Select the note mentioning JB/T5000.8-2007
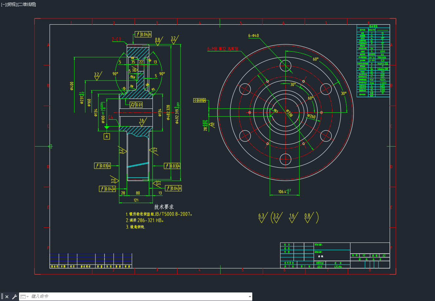The width and height of the screenshot is (435, 301). coord(159,214)
